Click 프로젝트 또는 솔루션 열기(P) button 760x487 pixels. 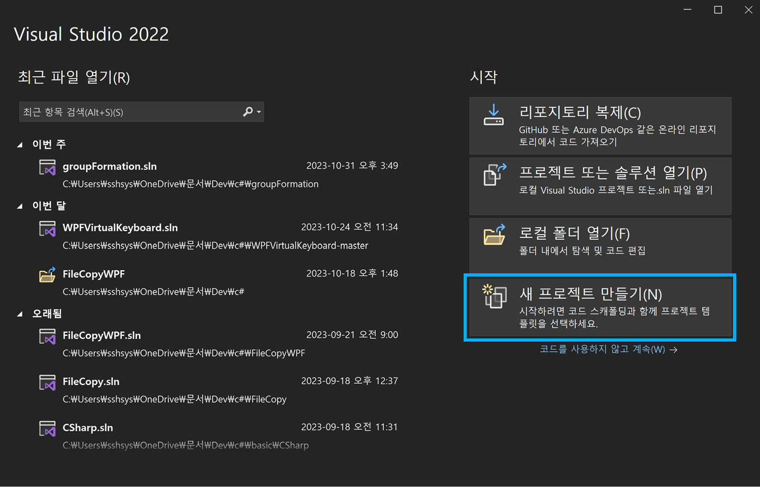[600, 186]
